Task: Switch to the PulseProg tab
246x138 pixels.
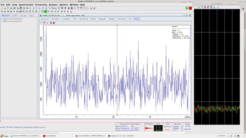Action: (84, 19)
